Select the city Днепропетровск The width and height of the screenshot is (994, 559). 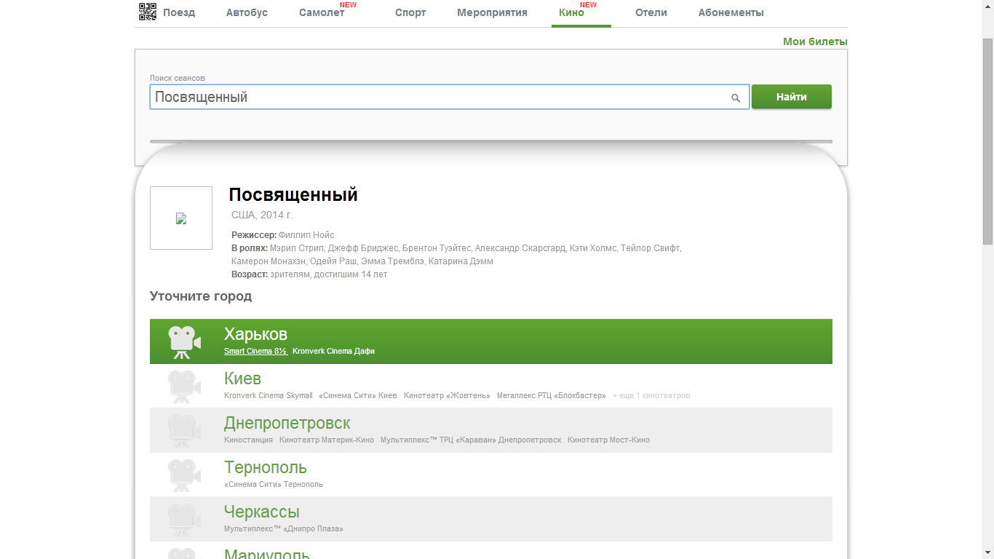287,423
